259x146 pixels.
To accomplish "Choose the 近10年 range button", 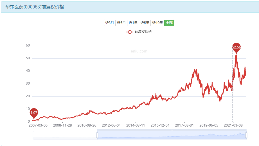I will point(157,23).
